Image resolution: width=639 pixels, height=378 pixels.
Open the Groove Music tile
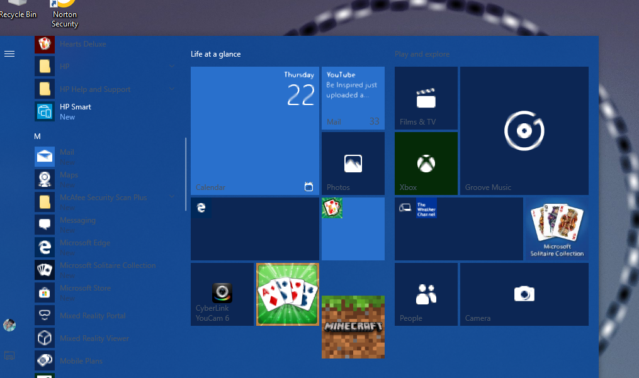click(524, 131)
